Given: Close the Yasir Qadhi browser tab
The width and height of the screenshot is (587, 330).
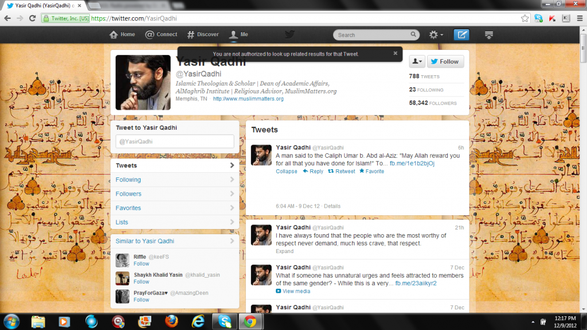Looking at the screenshot, I should [79, 6].
